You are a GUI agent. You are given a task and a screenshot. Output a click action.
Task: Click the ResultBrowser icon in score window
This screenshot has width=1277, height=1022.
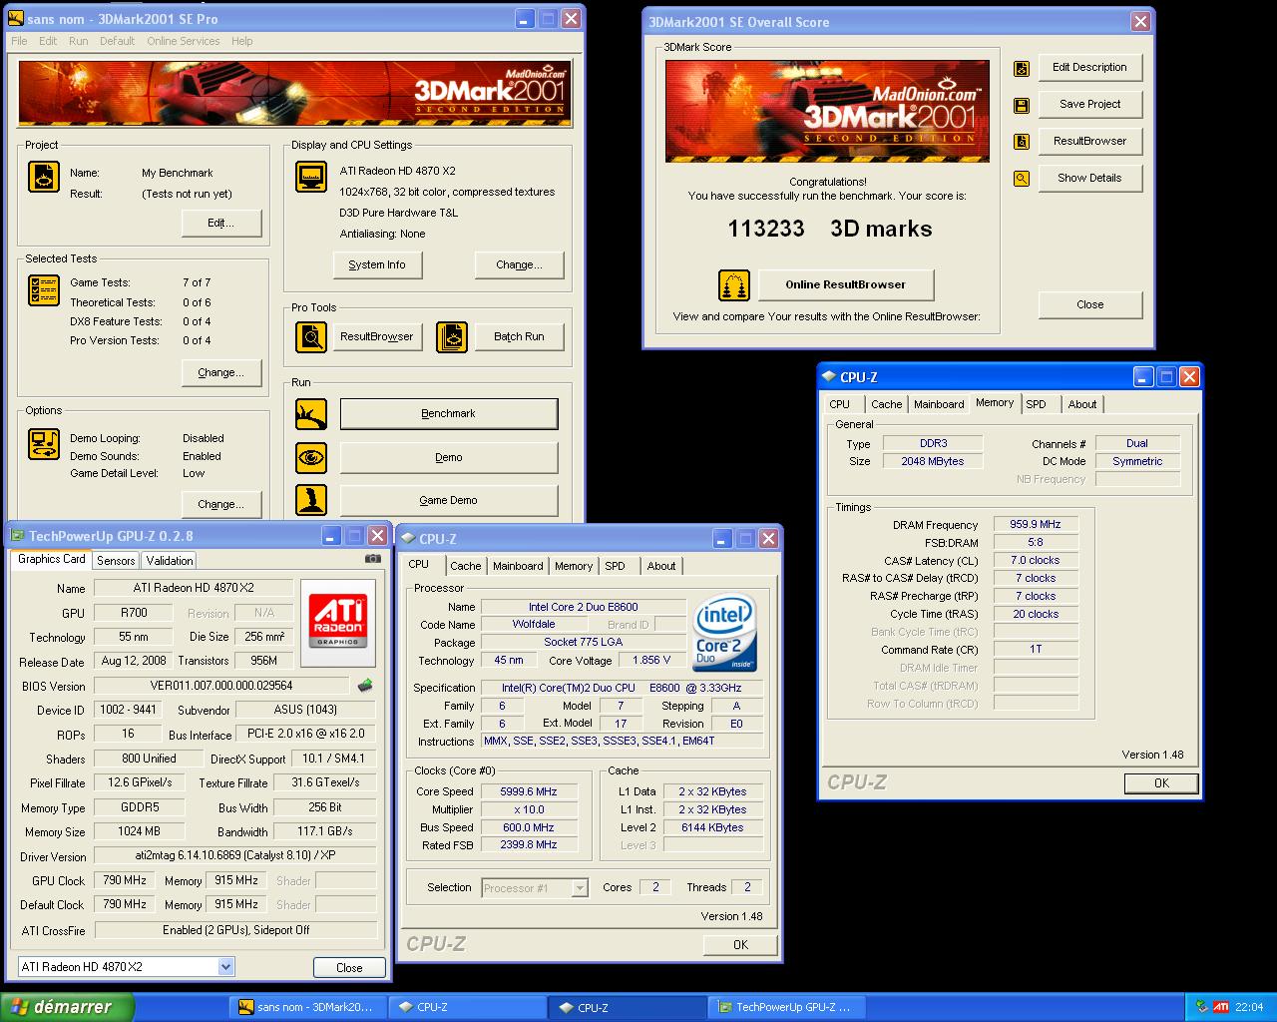pyautogui.click(x=1022, y=142)
